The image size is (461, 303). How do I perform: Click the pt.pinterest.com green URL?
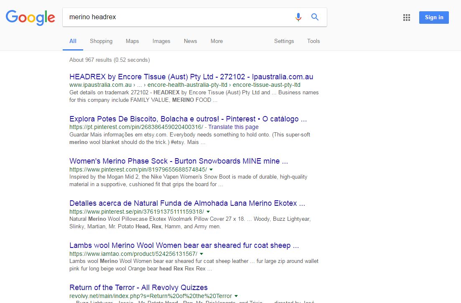point(136,127)
